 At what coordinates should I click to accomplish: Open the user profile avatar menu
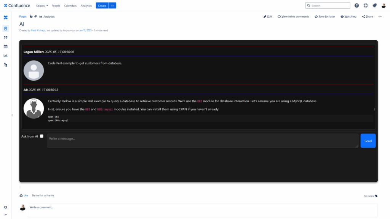coord(384,5)
